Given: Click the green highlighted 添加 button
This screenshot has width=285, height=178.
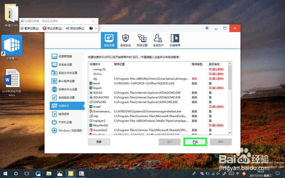Looking at the screenshot, I should (195, 142).
